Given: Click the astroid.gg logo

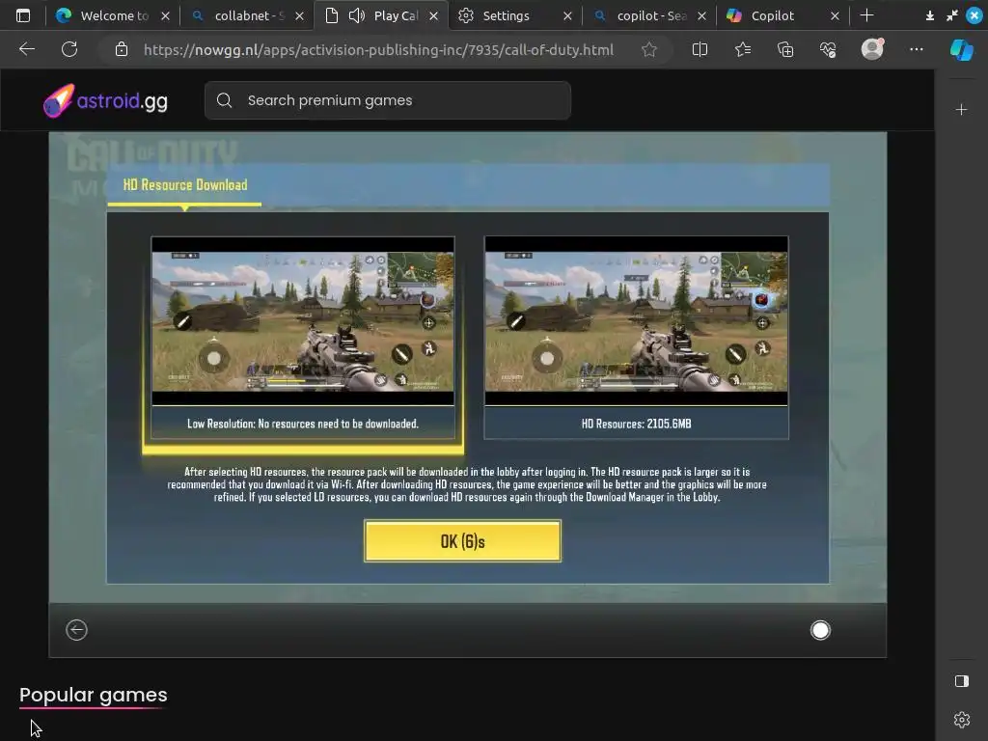Looking at the screenshot, I should (x=106, y=100).
